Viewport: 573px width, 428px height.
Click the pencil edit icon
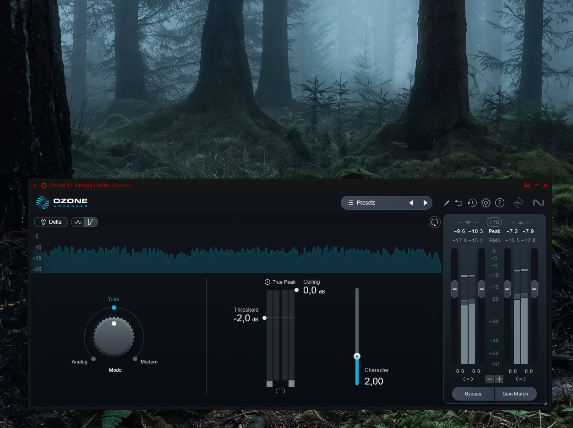point(447,203)
